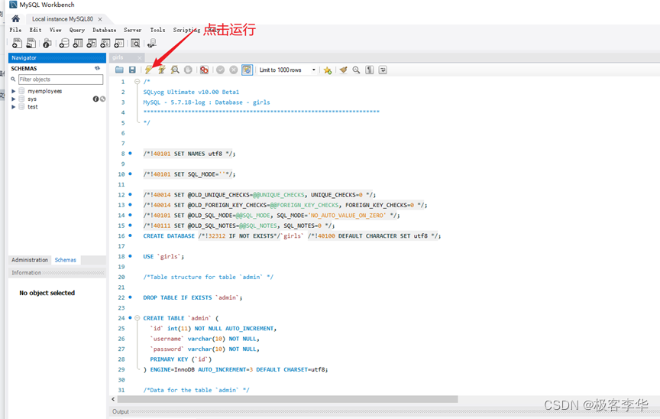
Task: Reconnect to DBMS icon
Action: 152,43
